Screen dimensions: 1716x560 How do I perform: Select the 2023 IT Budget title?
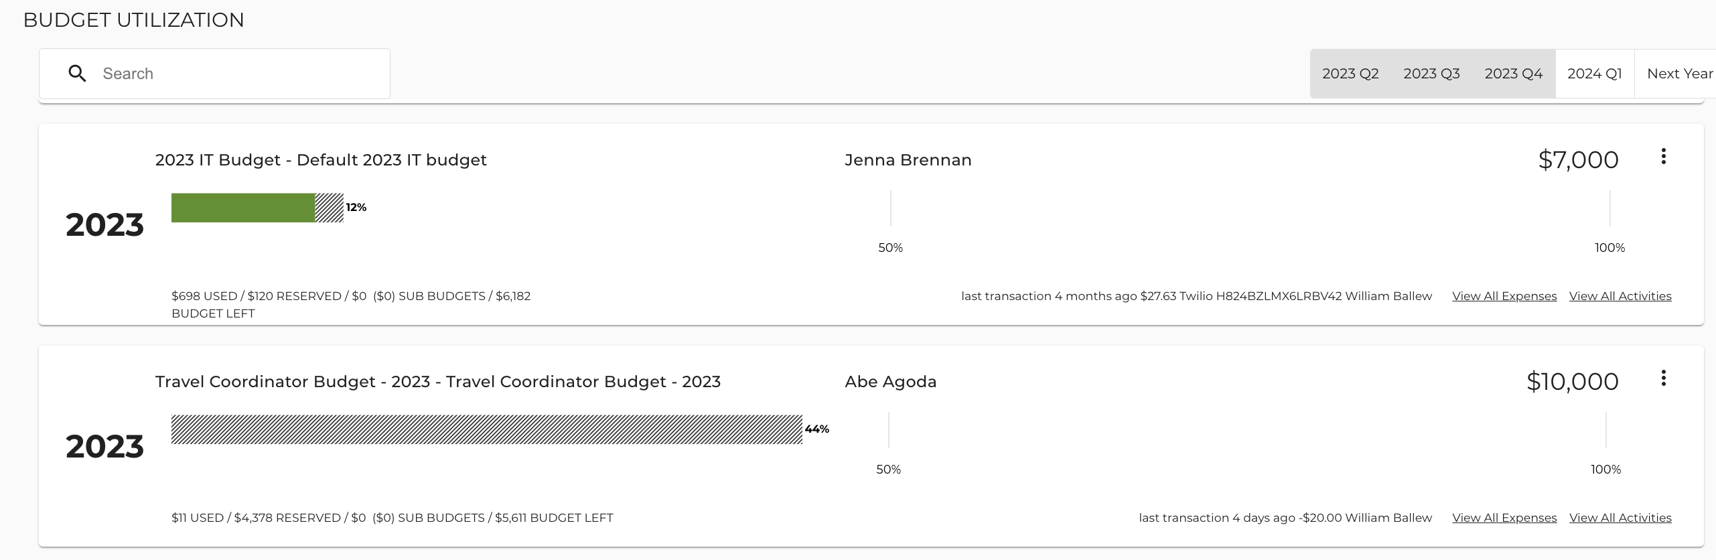pos(321,159)
